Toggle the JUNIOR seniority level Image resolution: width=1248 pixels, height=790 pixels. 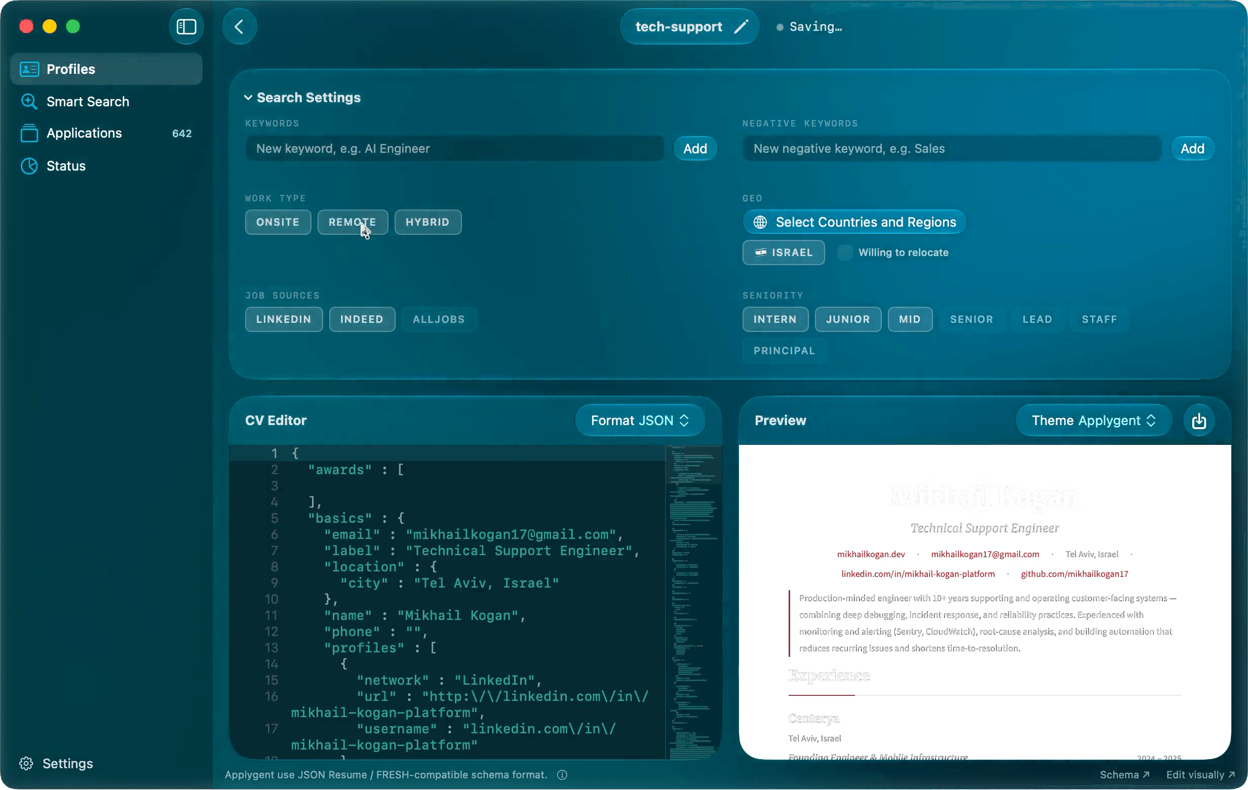[848, 319]
